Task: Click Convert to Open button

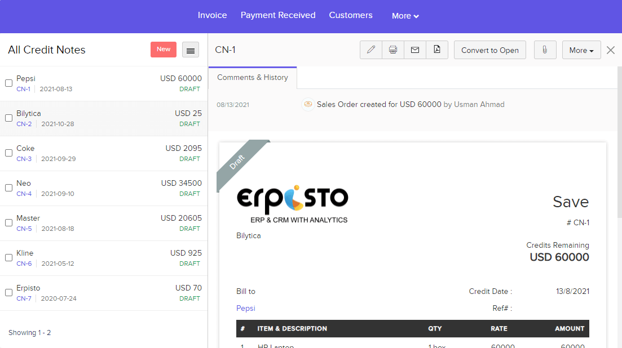Action: [x=490, y=50]
